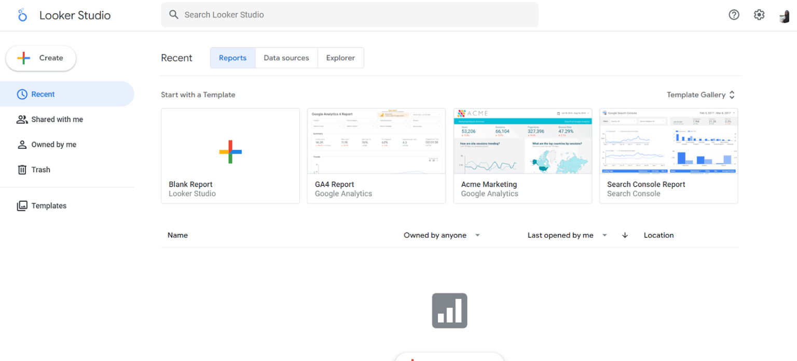Switch to the Explorer tab

click(x=340, y=58)
